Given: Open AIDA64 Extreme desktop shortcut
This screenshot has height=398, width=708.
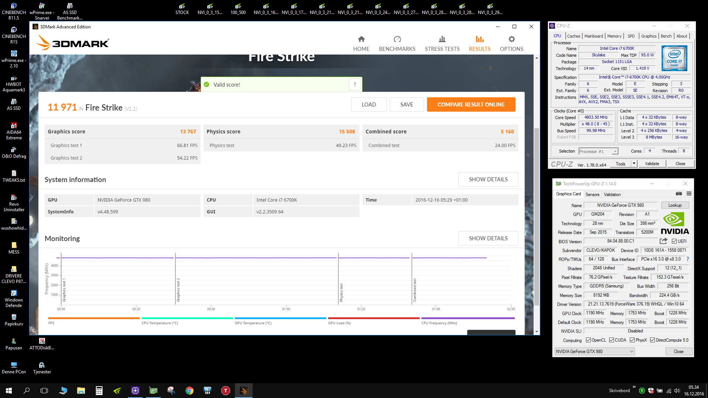Looking at the screenshot, I should 14,131.
